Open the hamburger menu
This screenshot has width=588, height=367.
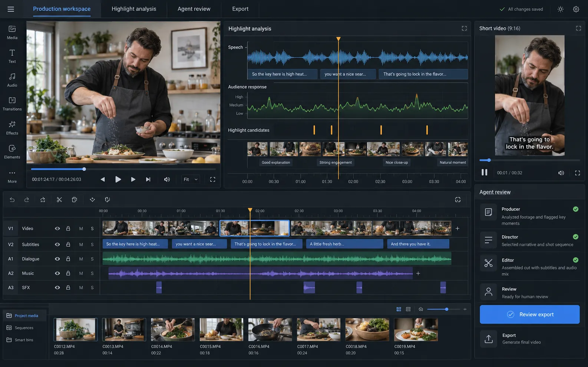point(11,9)
